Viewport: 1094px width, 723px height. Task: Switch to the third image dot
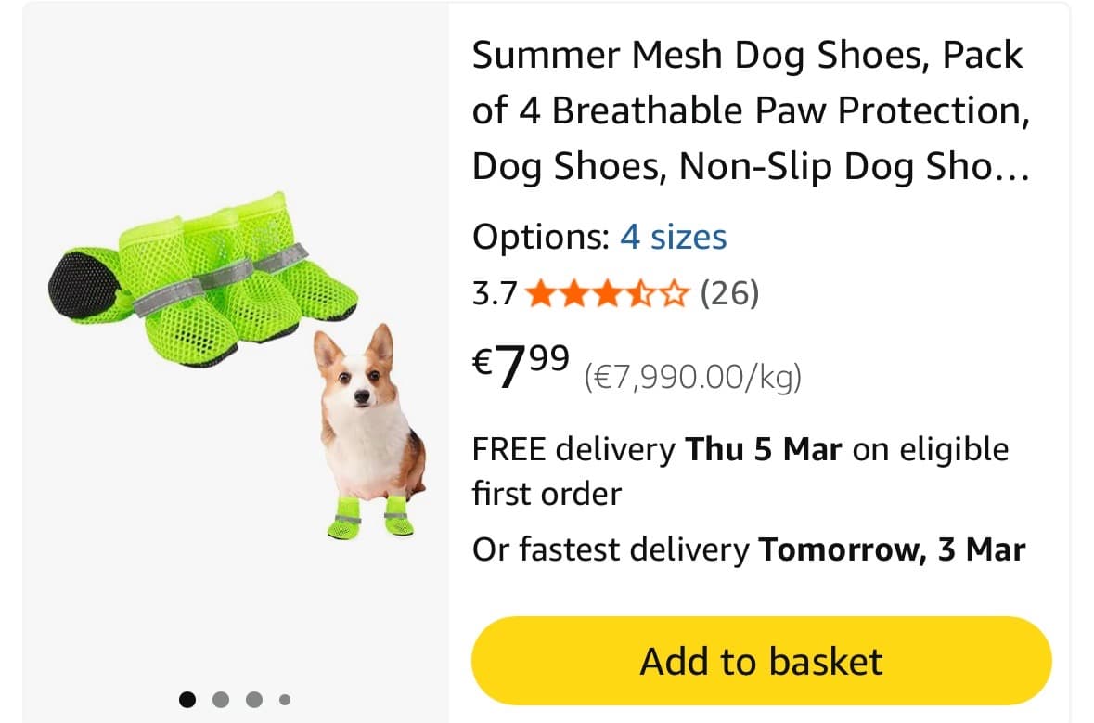[x=253, y=699]
